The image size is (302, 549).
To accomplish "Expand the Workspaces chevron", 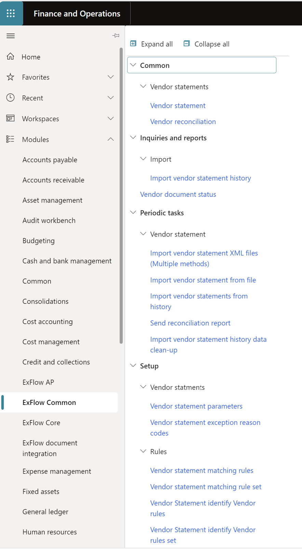I will click(x=111, y=118).
